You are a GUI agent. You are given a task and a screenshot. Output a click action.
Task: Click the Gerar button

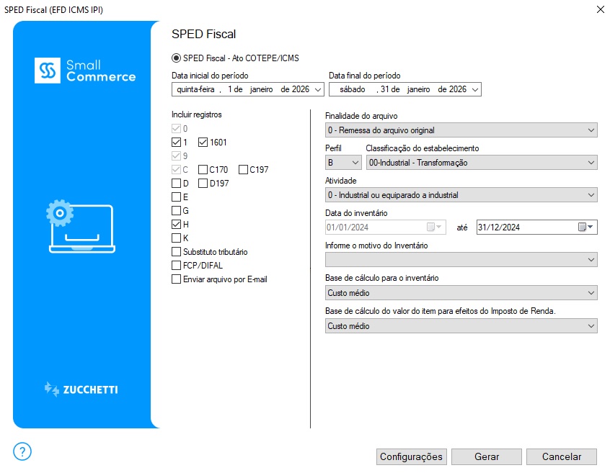point(487,456)
